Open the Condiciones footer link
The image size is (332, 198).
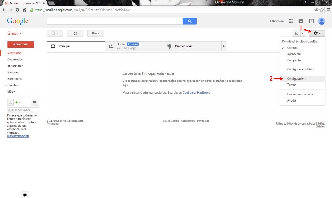[x=188, y=121]
